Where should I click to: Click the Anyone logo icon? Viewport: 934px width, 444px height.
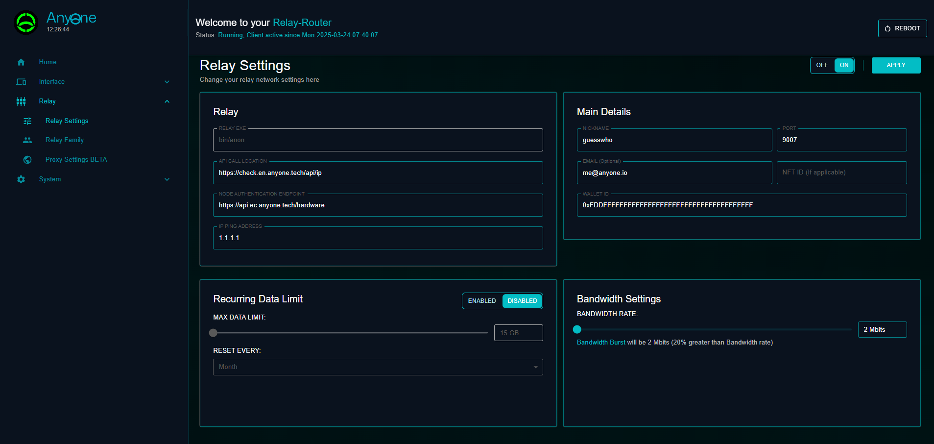26,23
